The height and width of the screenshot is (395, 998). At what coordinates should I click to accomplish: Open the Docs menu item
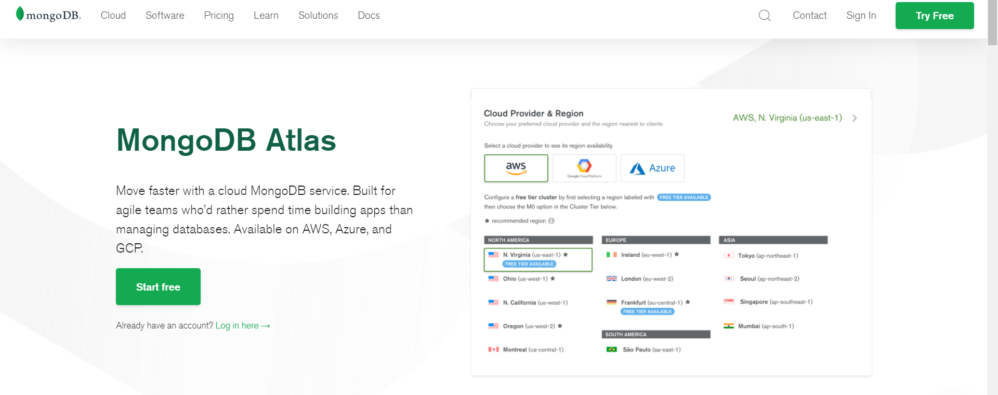coord(369,16)
